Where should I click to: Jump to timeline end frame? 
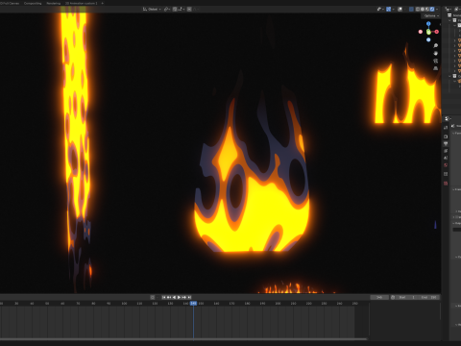(x=189, y=297)
